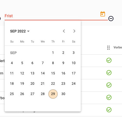The image size is (122, 119).
Task: Choose September 30 in the calendar
Action: (x=63, y=94)
